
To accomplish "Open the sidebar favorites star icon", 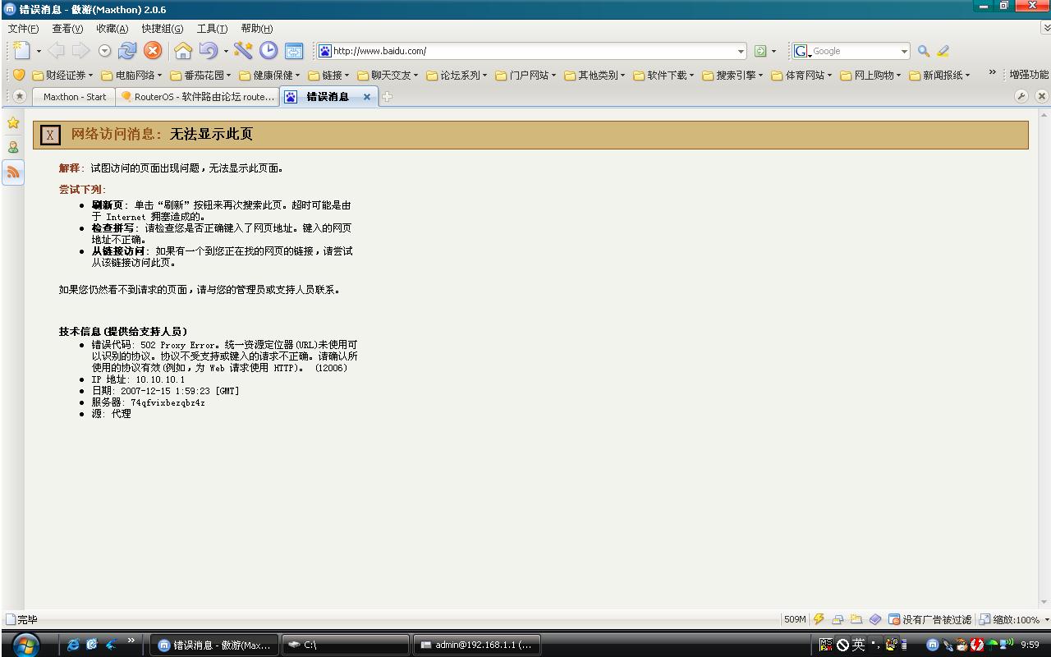I will 13,122.
